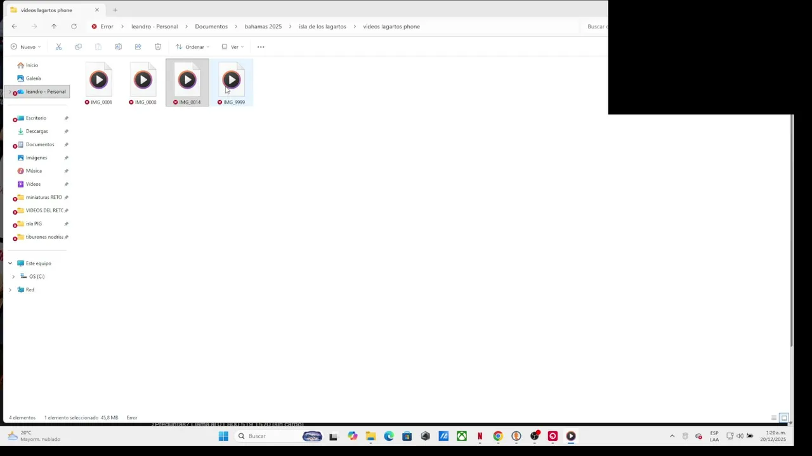Expand the chevron after bahamas 2025

(x=291, y=27)
